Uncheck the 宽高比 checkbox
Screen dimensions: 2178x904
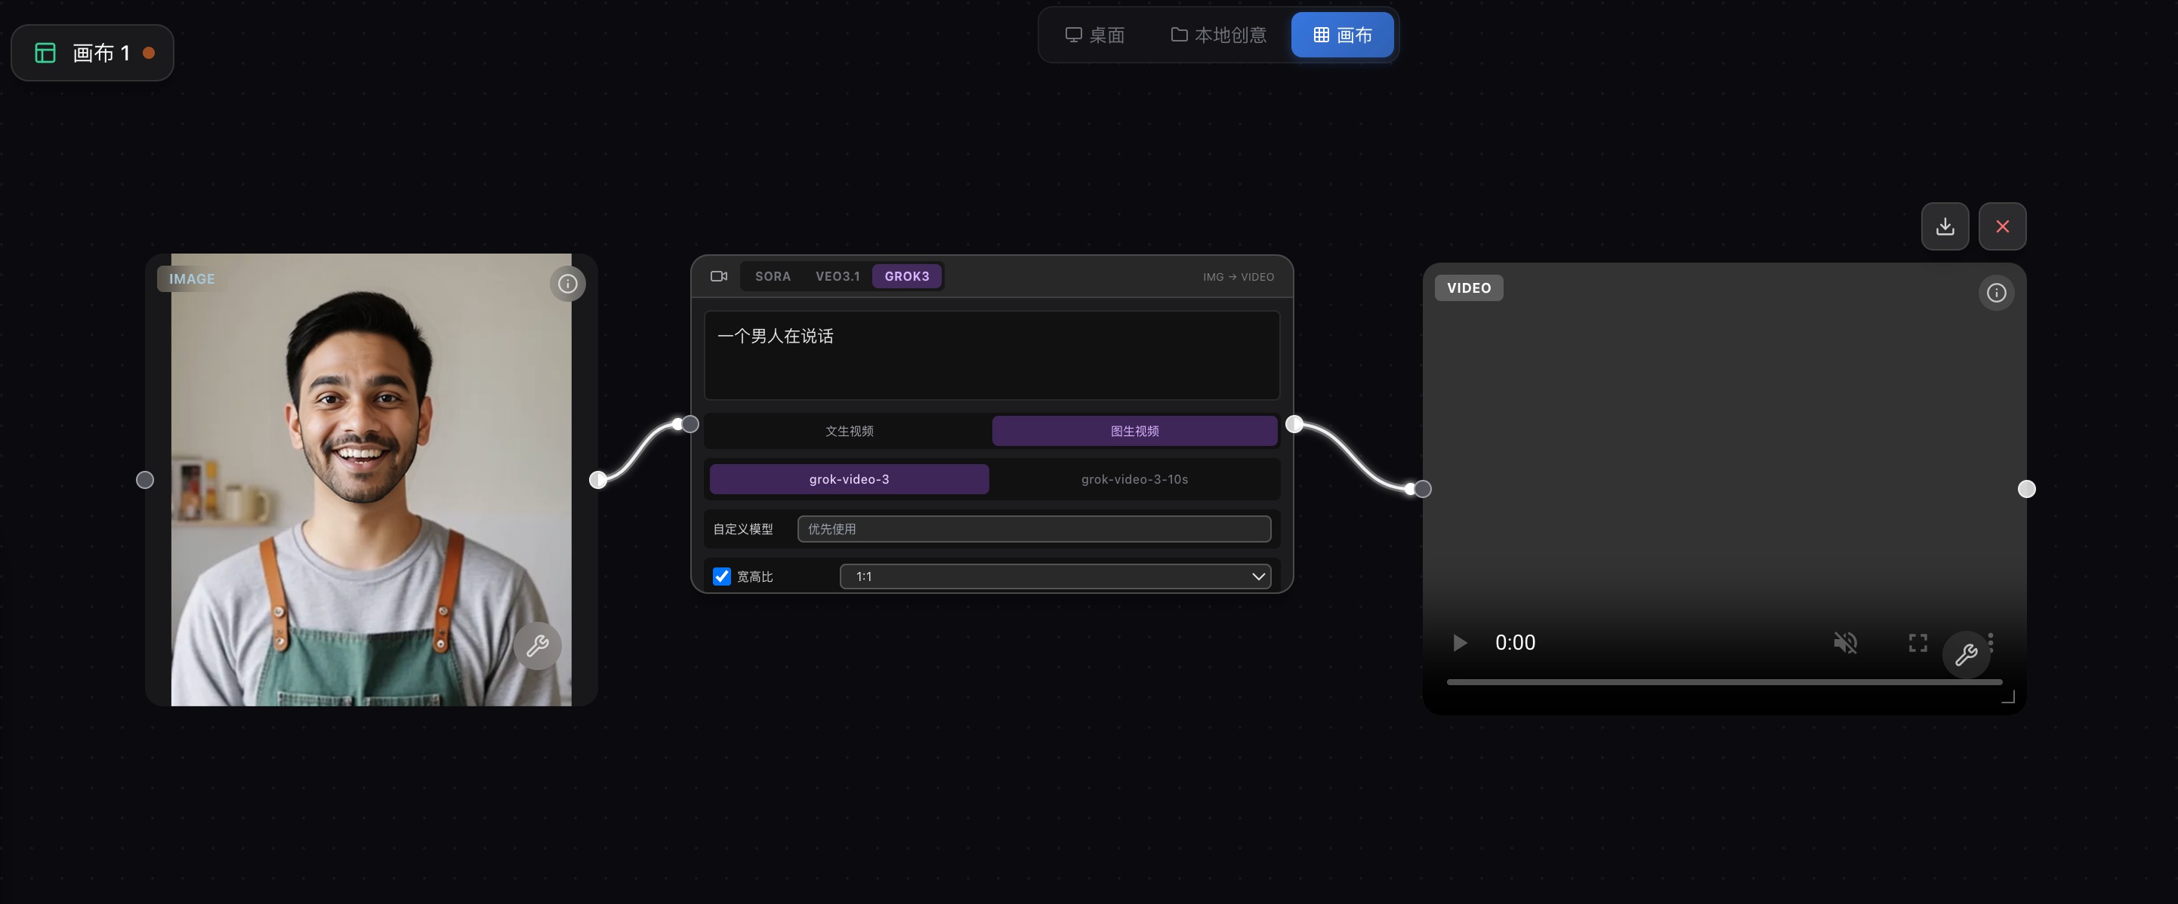click(x=721, y=577)
